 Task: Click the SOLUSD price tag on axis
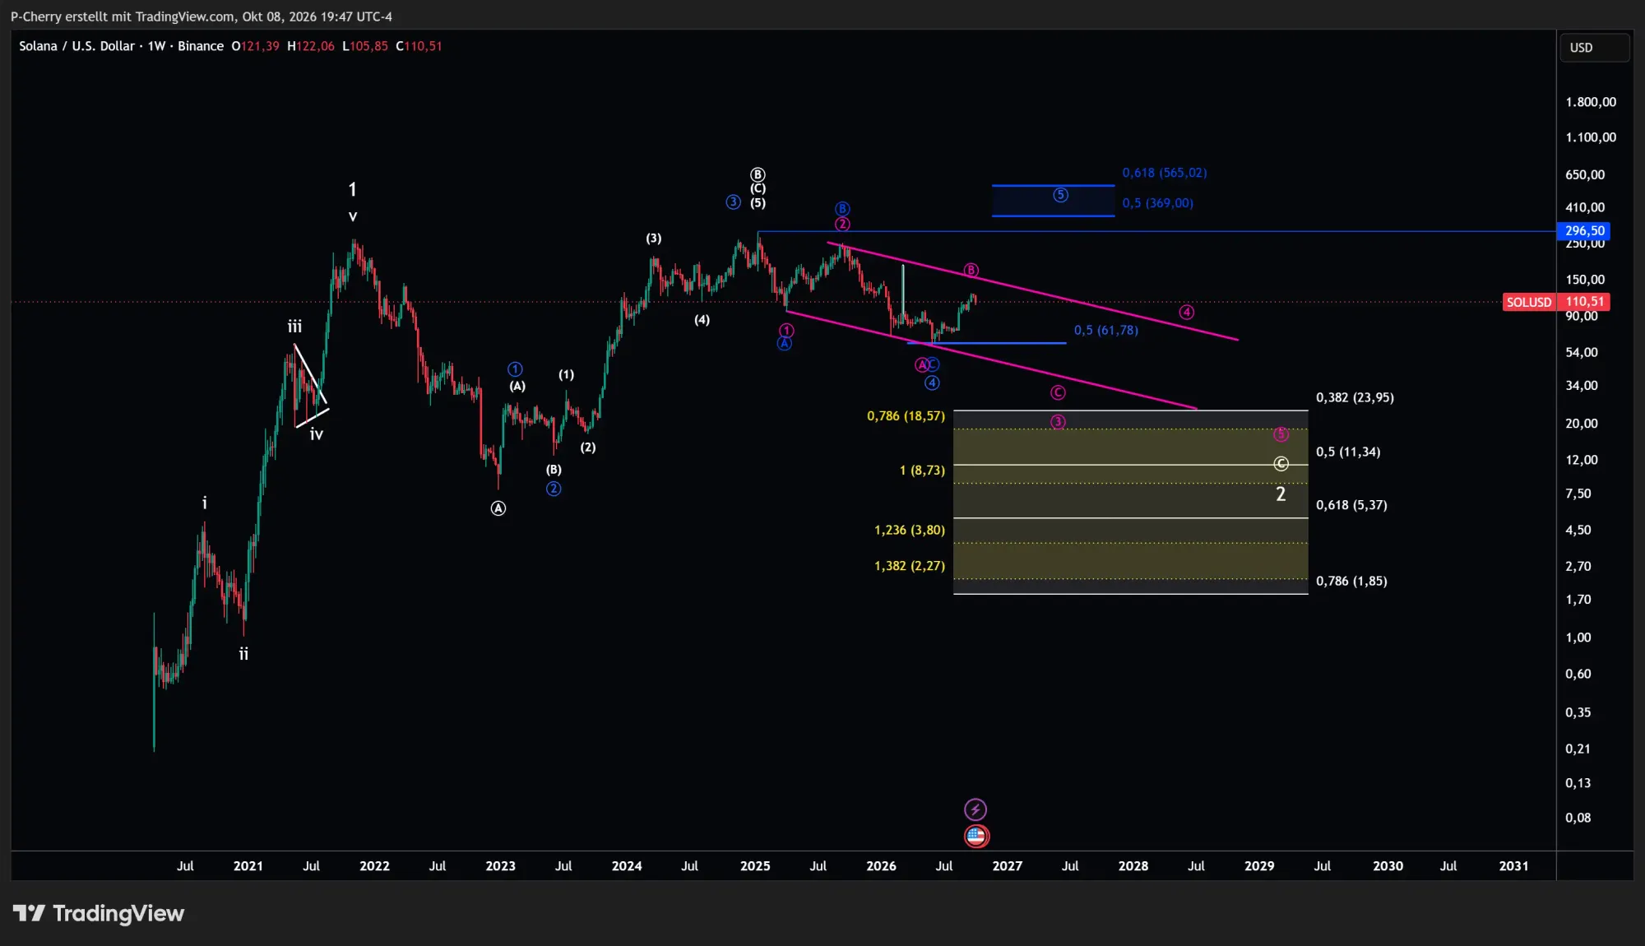[x=1528, y=302]
